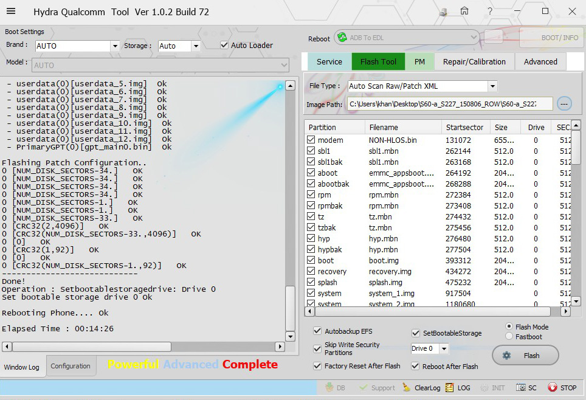Switch to the Service tab

click(x=329, y=61)
